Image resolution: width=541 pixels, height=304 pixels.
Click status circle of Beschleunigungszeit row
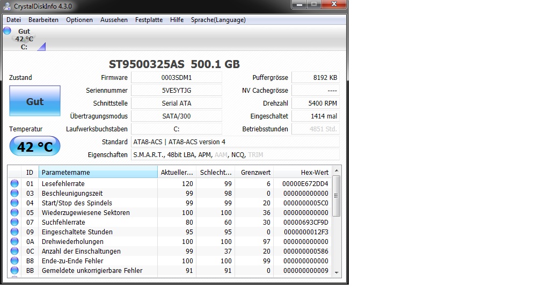coord(14,193)
